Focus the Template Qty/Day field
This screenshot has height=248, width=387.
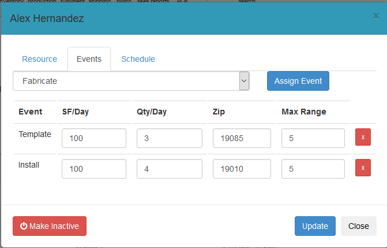coord(170,138)
